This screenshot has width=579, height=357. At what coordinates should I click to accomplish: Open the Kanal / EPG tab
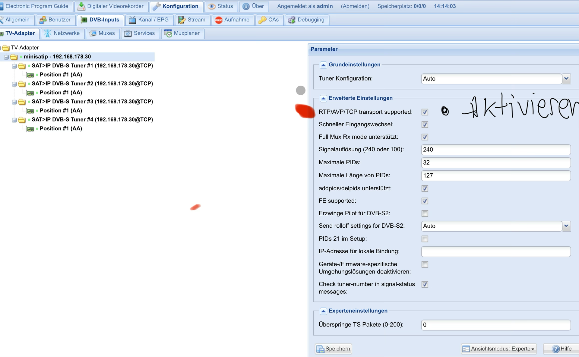point(149,20)
